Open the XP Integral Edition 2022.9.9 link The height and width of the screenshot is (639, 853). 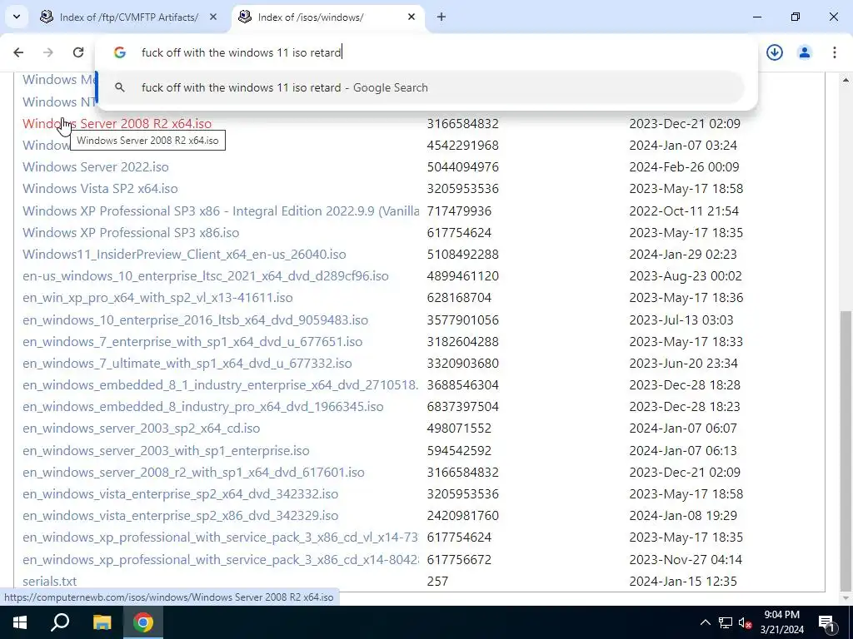point(221,211)
